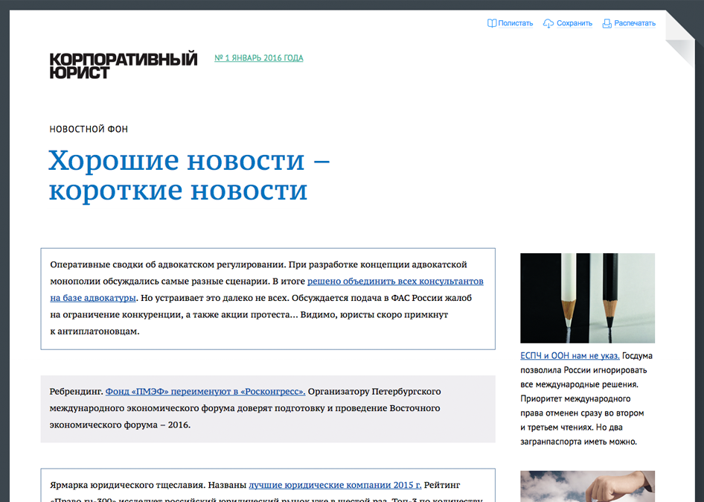Click the headline 'Хорошие новости – короткие новости'
704x502 pixels.
(189, 175)
